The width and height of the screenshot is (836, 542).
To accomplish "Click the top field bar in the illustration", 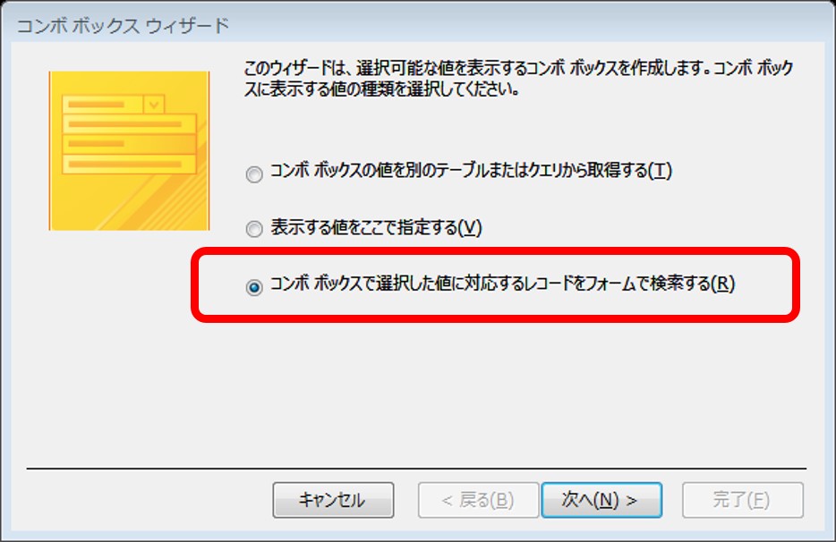I will (103, 105).
